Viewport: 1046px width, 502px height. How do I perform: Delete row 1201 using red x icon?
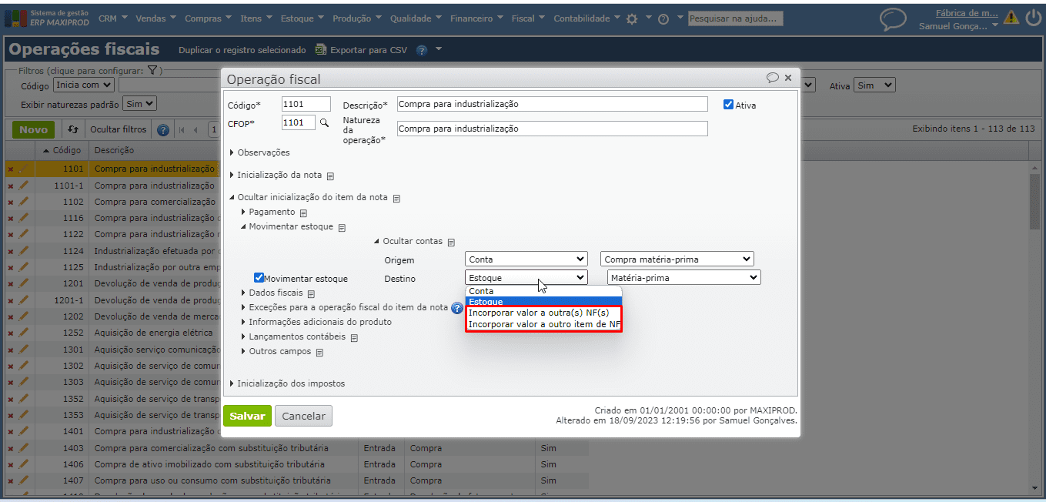click(11, 284)
